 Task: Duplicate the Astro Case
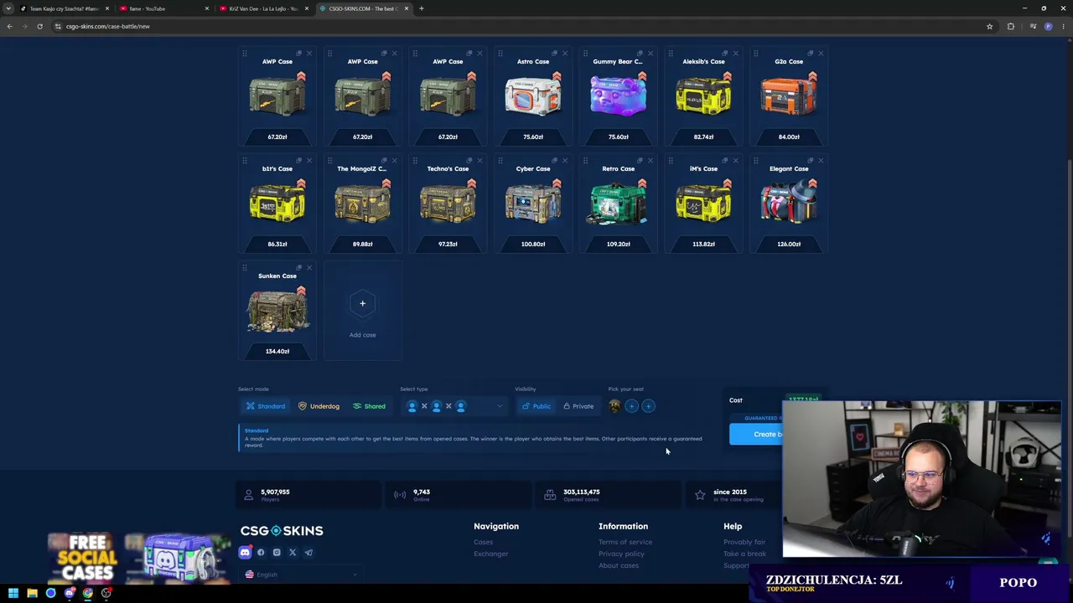(x=554, y=54)
